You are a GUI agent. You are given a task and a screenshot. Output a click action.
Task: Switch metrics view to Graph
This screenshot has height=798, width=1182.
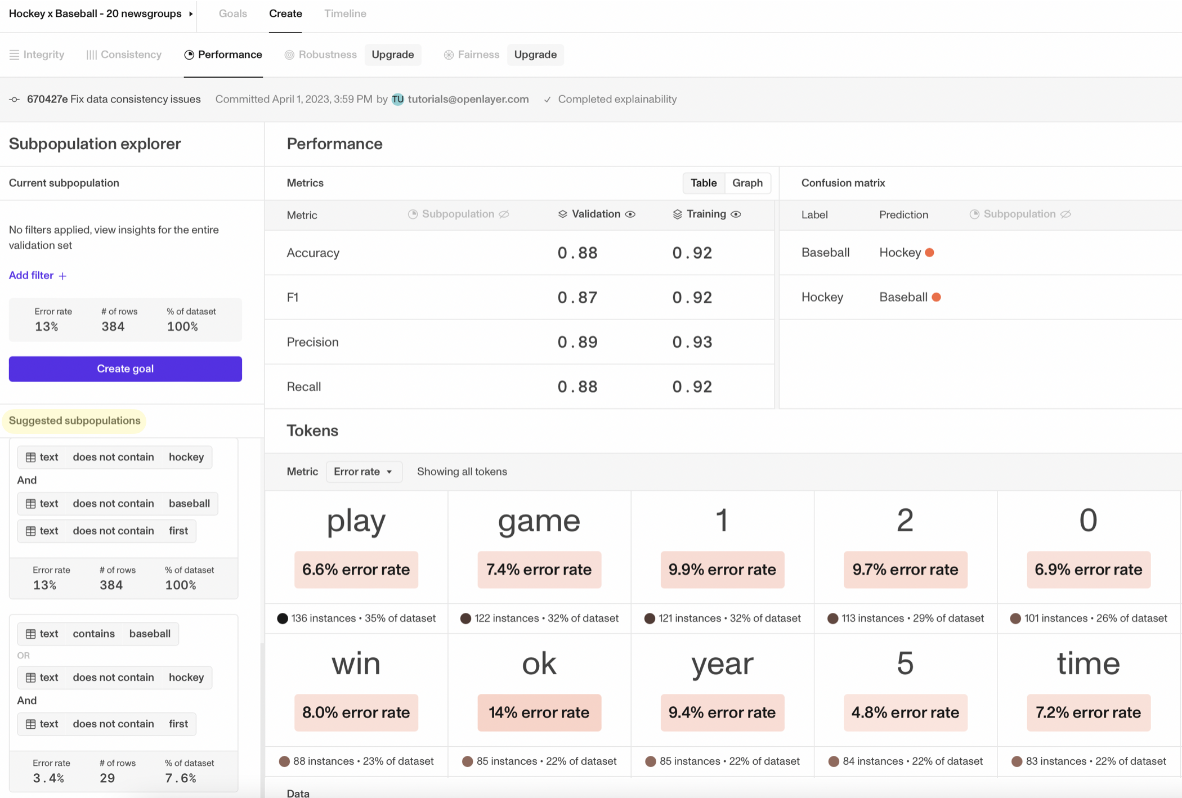click(747, 183)
